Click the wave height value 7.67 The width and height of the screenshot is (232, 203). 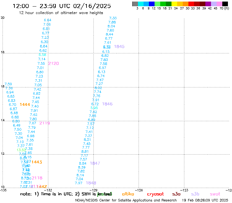click(x=32, y=123)
